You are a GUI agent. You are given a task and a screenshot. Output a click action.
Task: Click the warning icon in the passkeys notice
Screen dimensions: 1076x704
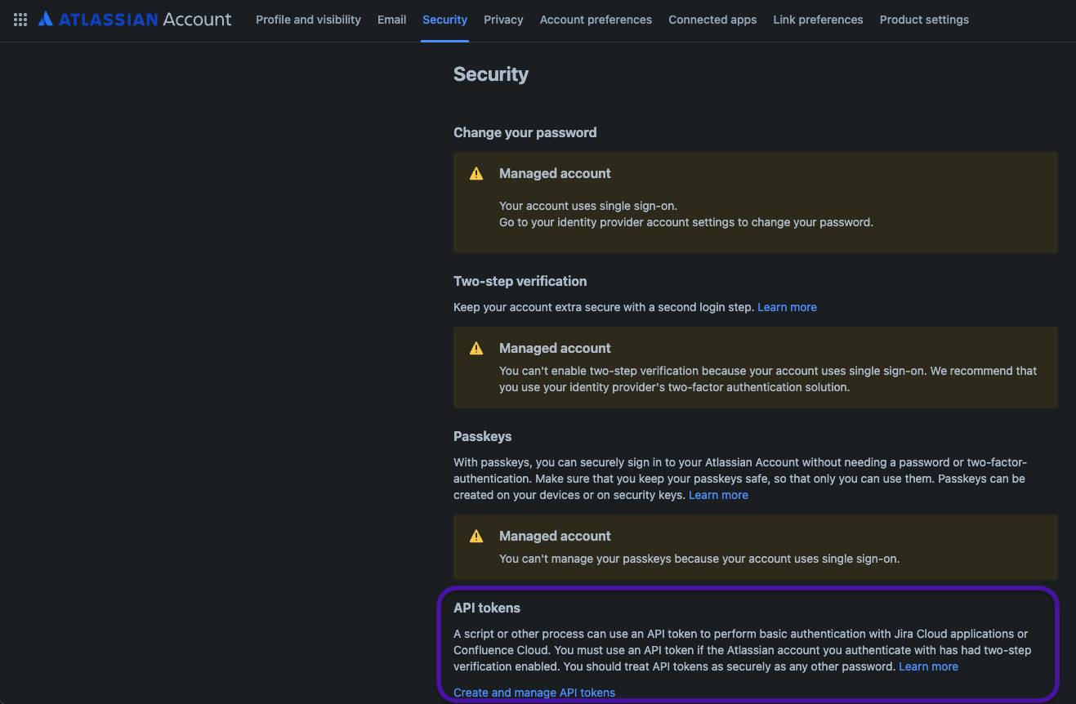coord(476,536)
